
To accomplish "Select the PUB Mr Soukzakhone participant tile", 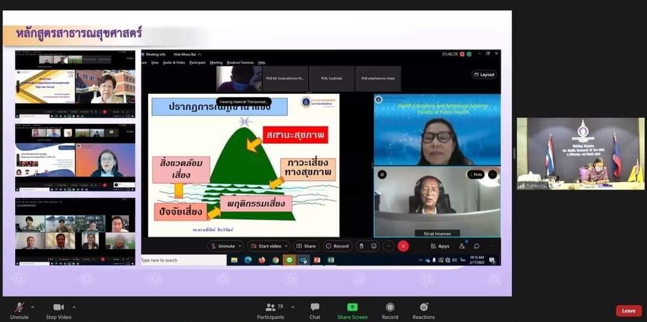I will click(x=286, y=78).
